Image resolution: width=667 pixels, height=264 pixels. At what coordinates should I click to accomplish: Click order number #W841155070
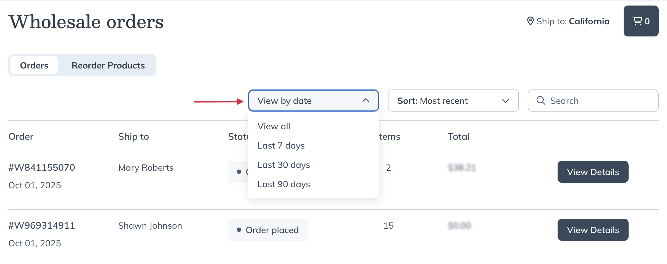42,167
